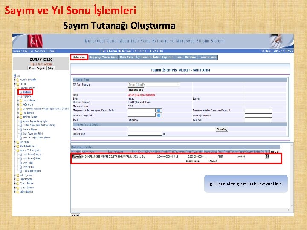Click ADET unit cell in material row

[220, 157]
